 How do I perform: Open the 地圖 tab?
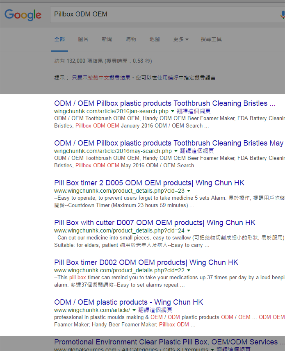[x=155, y=39]
